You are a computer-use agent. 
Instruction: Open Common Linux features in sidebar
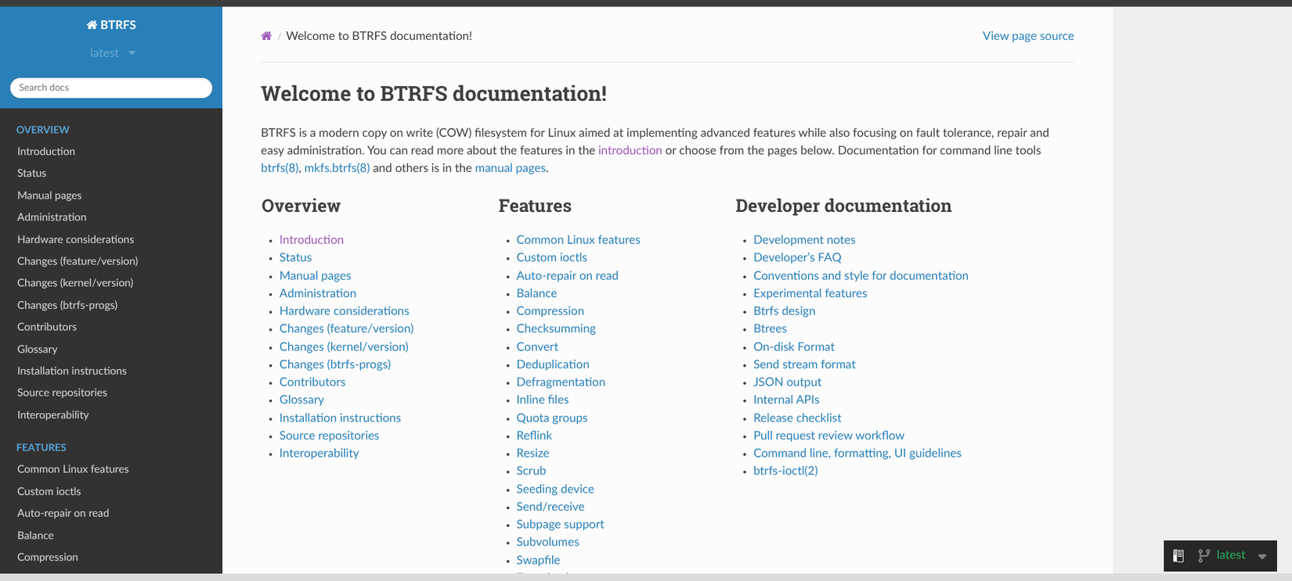click(x=73, y=469)
